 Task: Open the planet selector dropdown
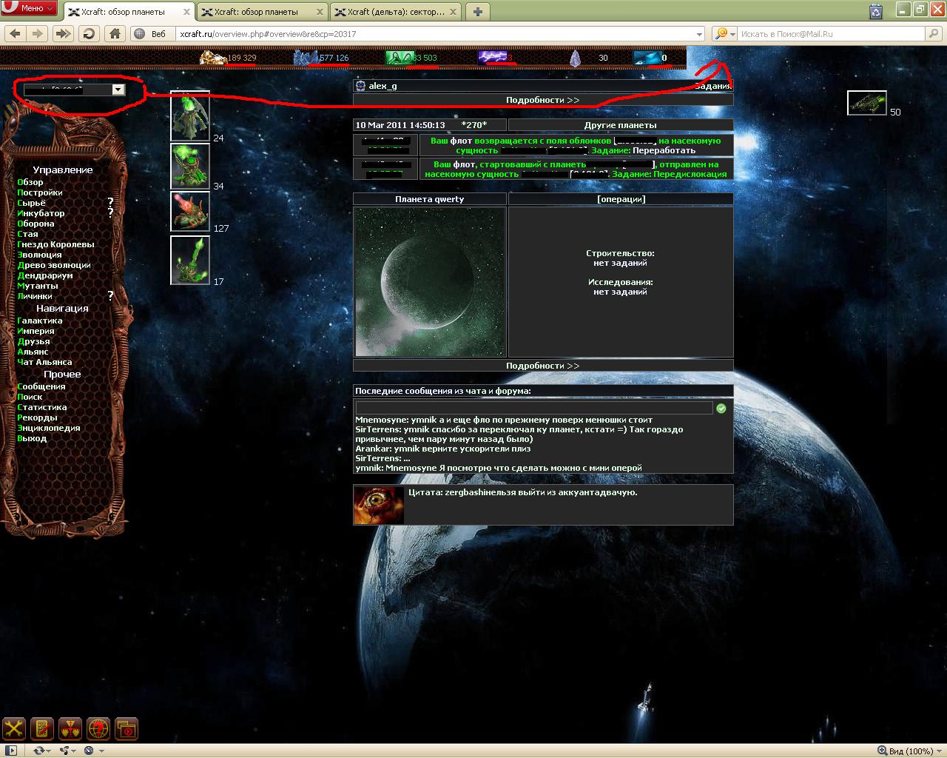pos(118,90)
